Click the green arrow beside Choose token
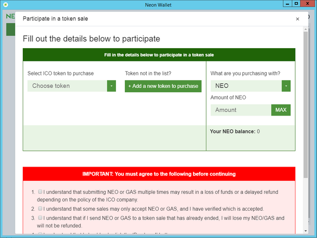Image resolution: width=317 pixels, height=238 pixels. (111, 86)
